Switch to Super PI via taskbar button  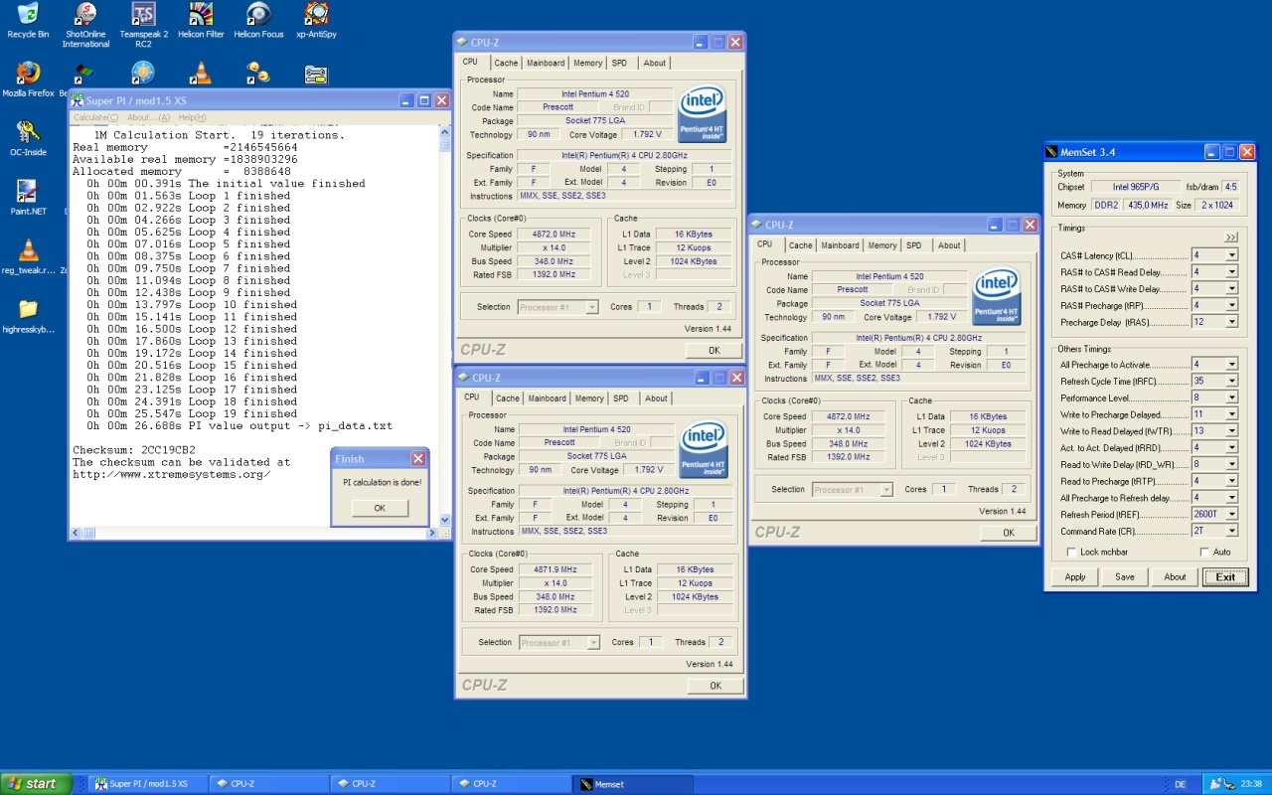147,784
